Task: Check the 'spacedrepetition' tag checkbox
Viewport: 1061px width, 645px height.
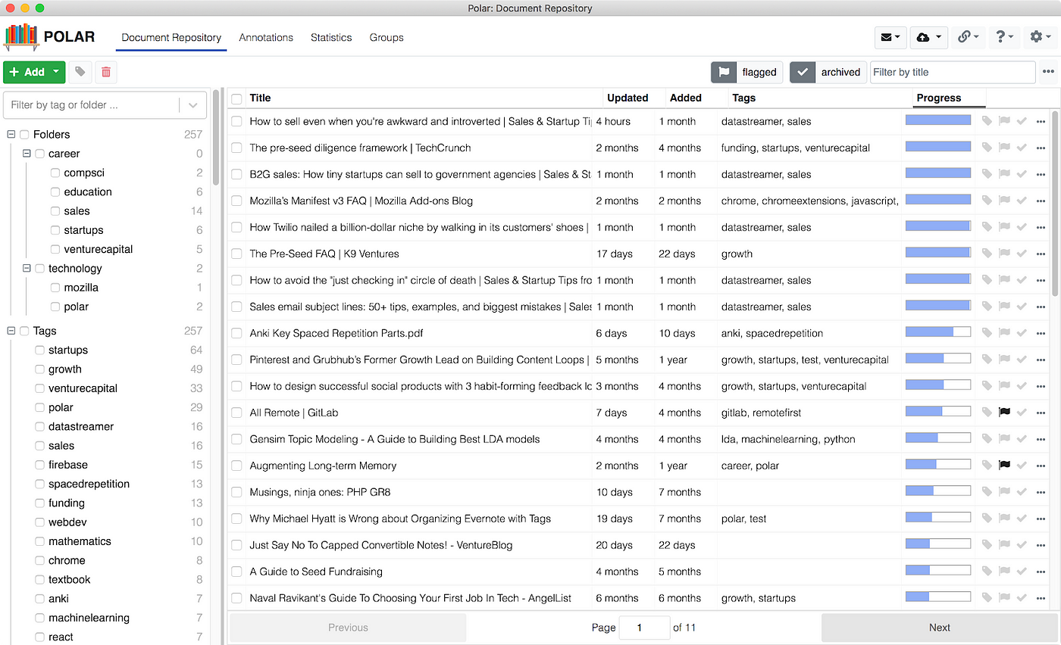Action: coord(40,484)
